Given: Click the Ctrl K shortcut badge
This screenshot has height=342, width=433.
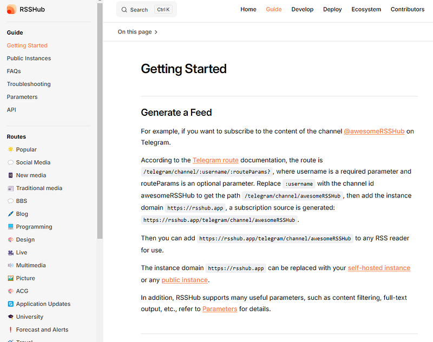Looking at the screenshot, I should [163, 9].
